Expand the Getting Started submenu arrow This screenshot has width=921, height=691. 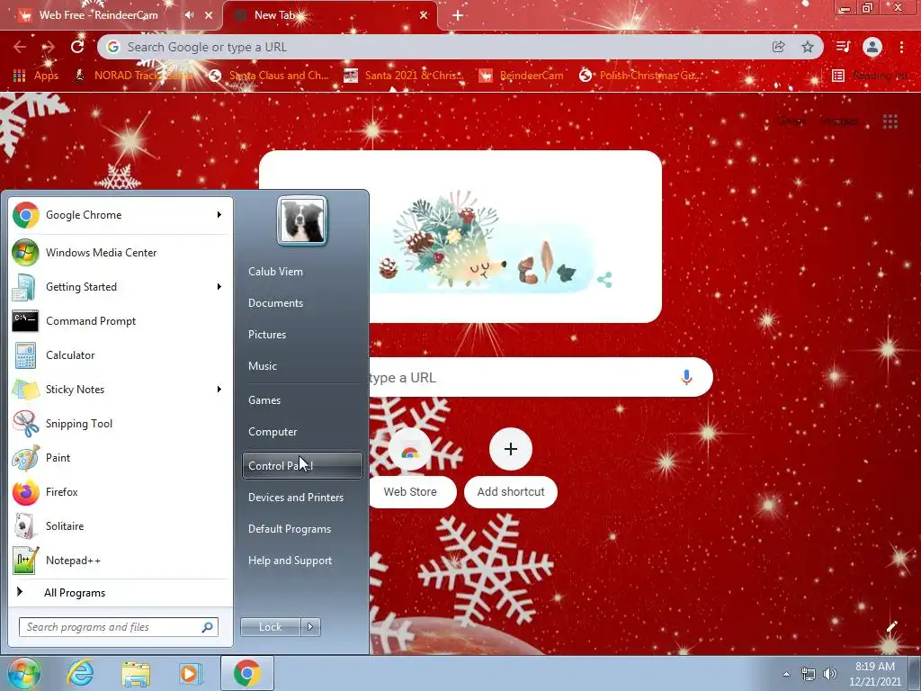[x=219, y=287]
